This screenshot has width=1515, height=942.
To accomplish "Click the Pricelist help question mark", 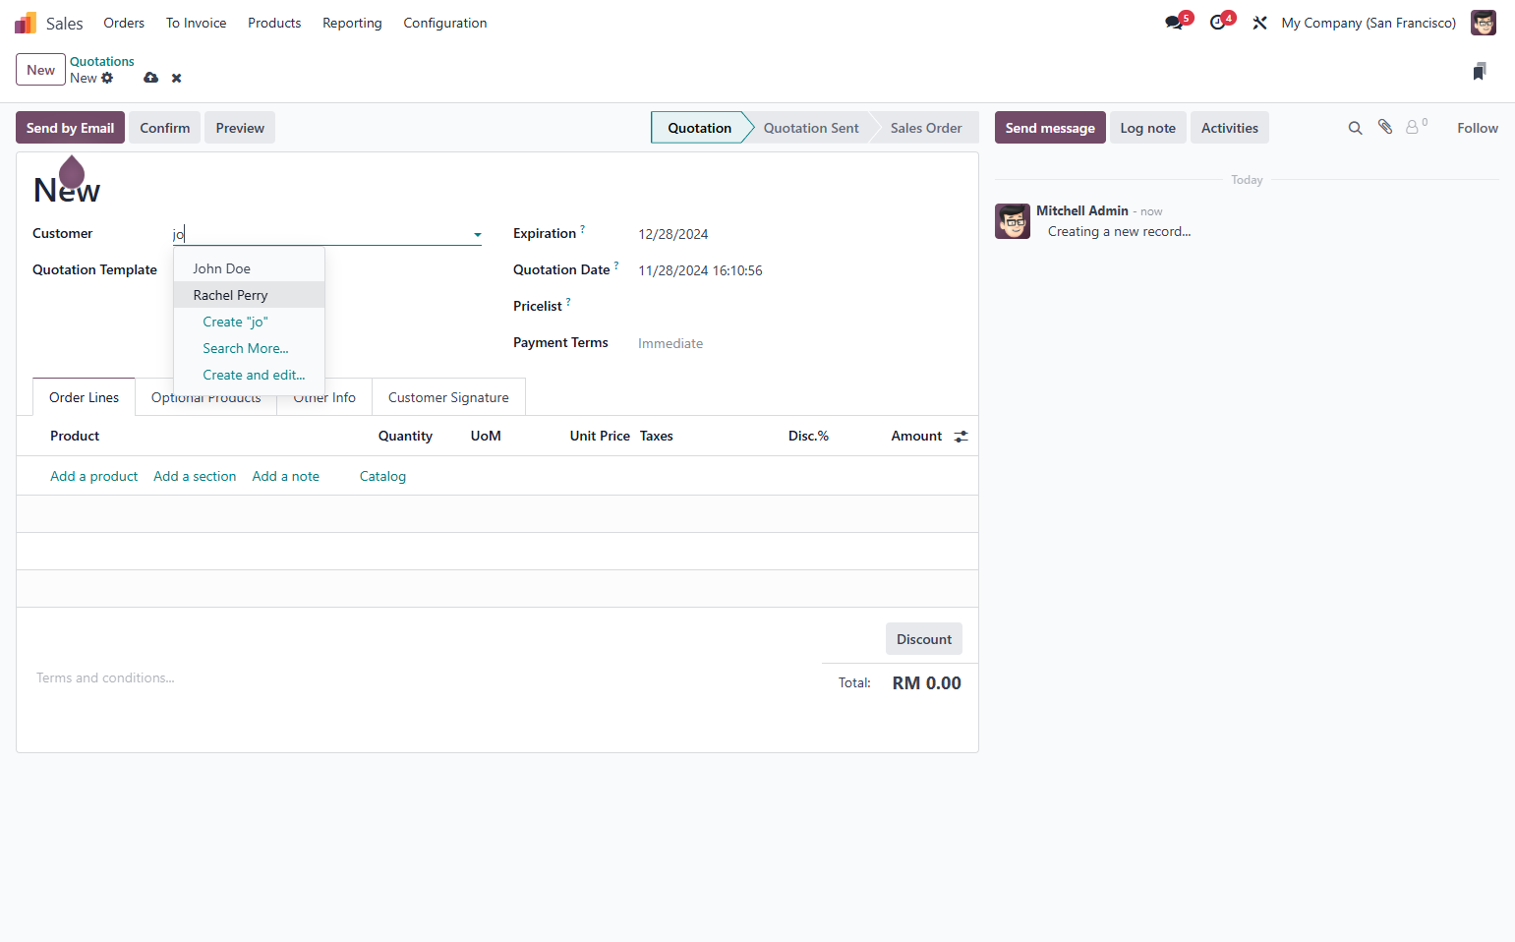I will click(x=568, y=302).
